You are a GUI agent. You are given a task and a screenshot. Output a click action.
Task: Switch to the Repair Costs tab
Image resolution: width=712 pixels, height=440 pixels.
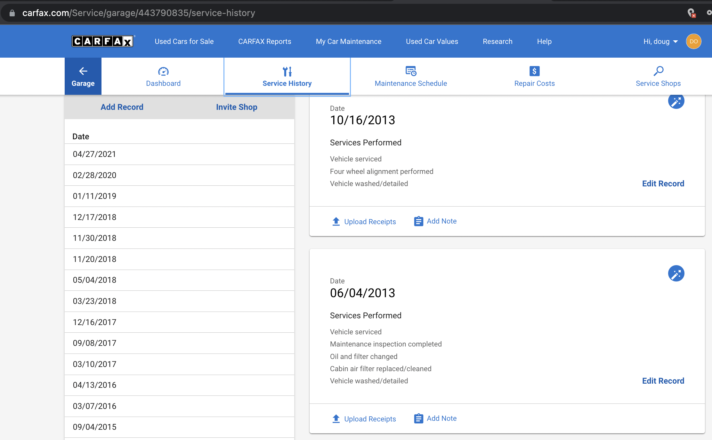click(x=534, y=76)
